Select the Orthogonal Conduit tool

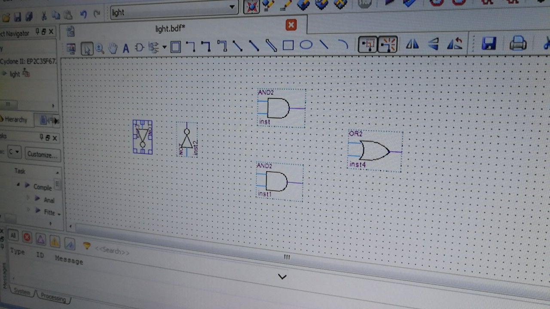(222, 45)
